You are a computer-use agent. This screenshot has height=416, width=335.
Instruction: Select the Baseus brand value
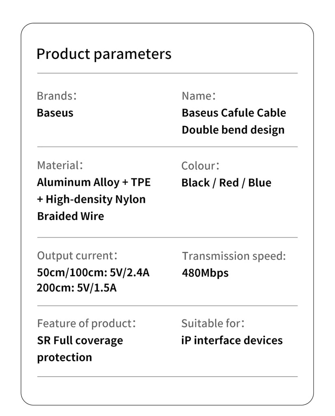(x=55, y=113)
